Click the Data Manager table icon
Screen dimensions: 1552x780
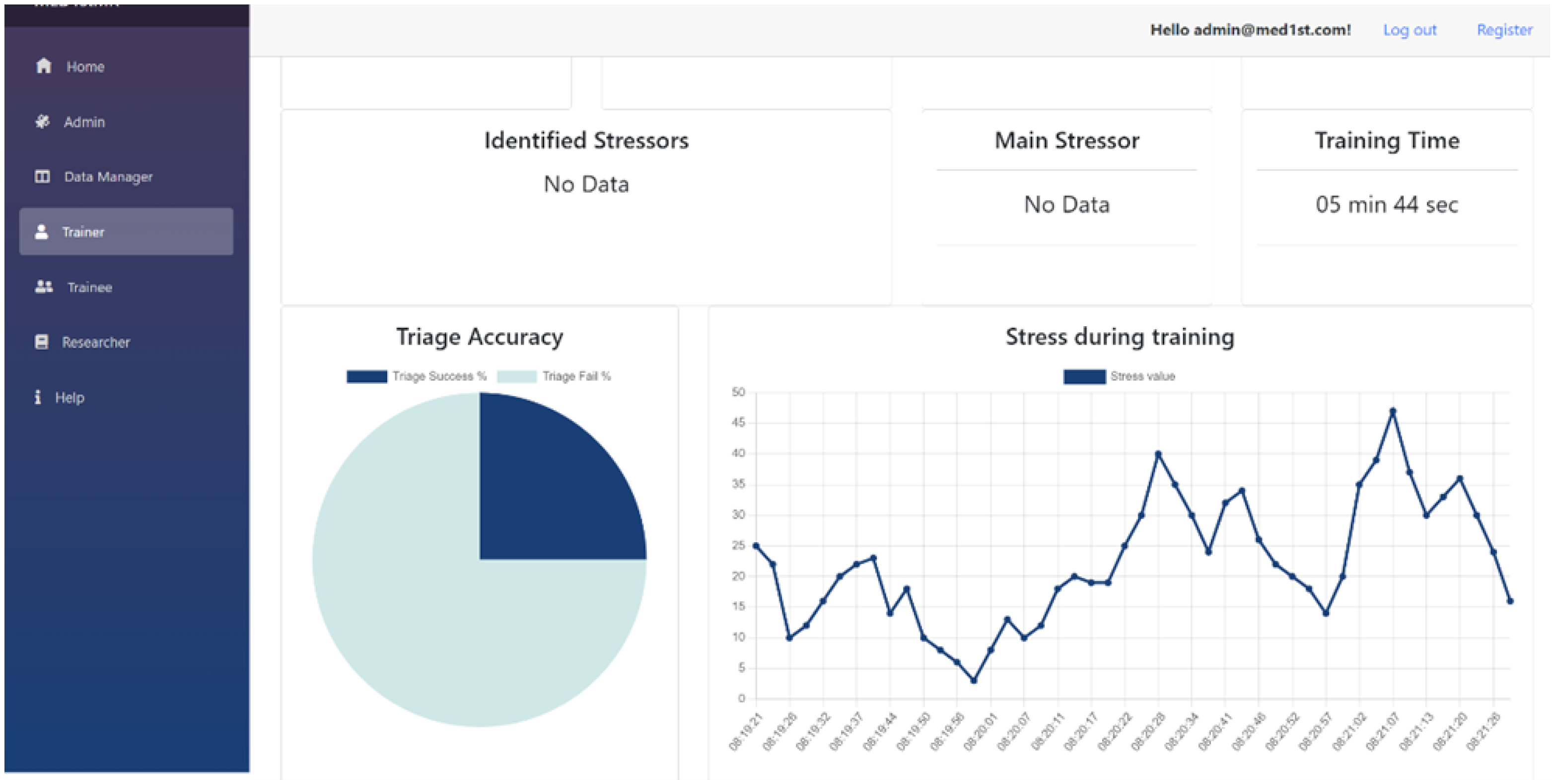tap(42, 176)
